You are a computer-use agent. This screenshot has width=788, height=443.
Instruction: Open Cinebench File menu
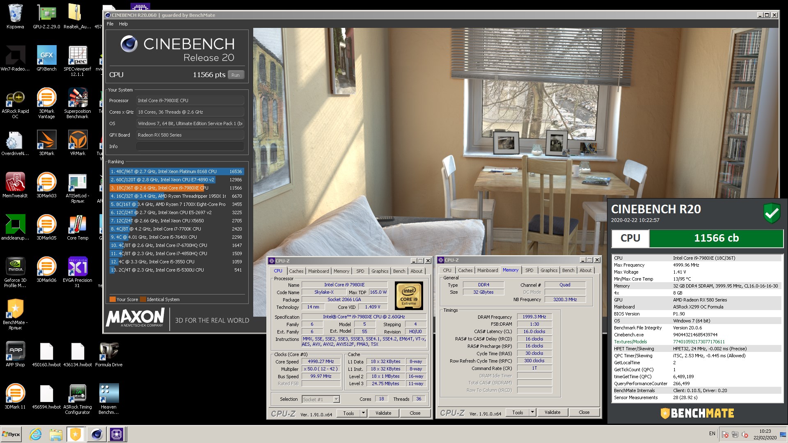[x=110, y=24]
